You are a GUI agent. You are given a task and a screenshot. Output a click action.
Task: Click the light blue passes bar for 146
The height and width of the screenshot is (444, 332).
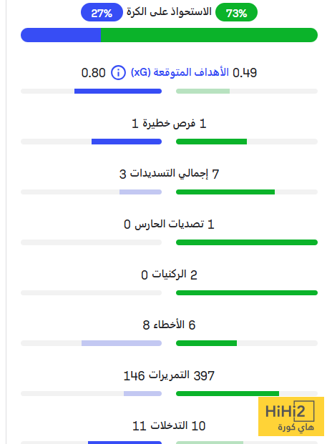coord(143,394)
